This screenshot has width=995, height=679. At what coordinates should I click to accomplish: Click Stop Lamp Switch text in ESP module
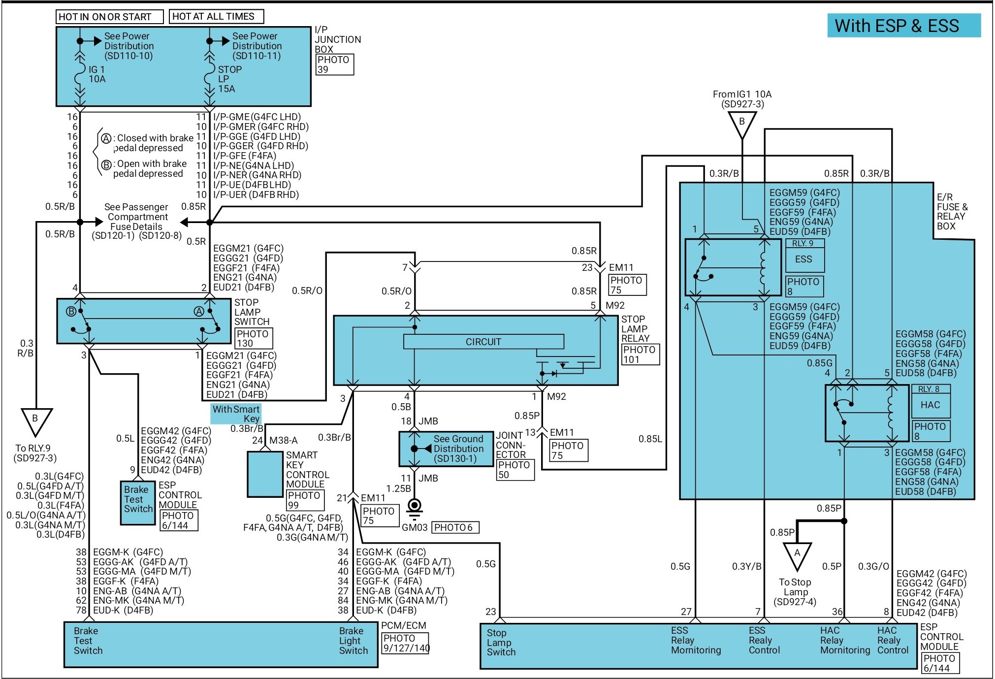click(x=501, y=643)
